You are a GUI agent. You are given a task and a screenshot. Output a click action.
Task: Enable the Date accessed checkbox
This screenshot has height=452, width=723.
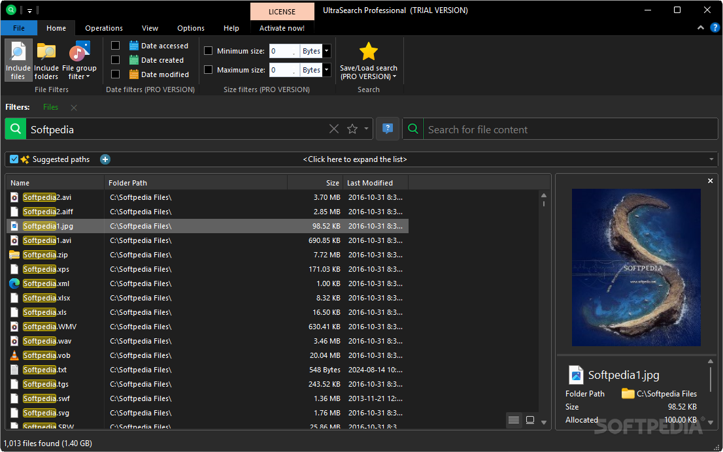(115, 45)
